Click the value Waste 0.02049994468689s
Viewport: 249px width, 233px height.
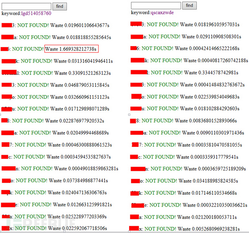[80, 133]
